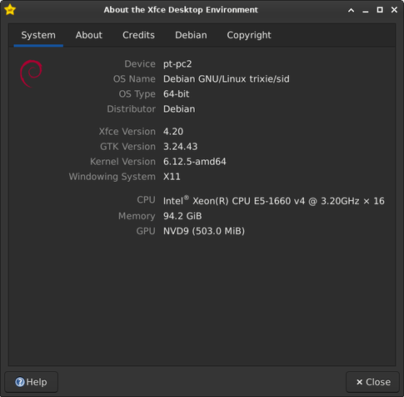View the Copyright tab
Viewport: 404px width, 397px height.
click(x=249, y=35)
